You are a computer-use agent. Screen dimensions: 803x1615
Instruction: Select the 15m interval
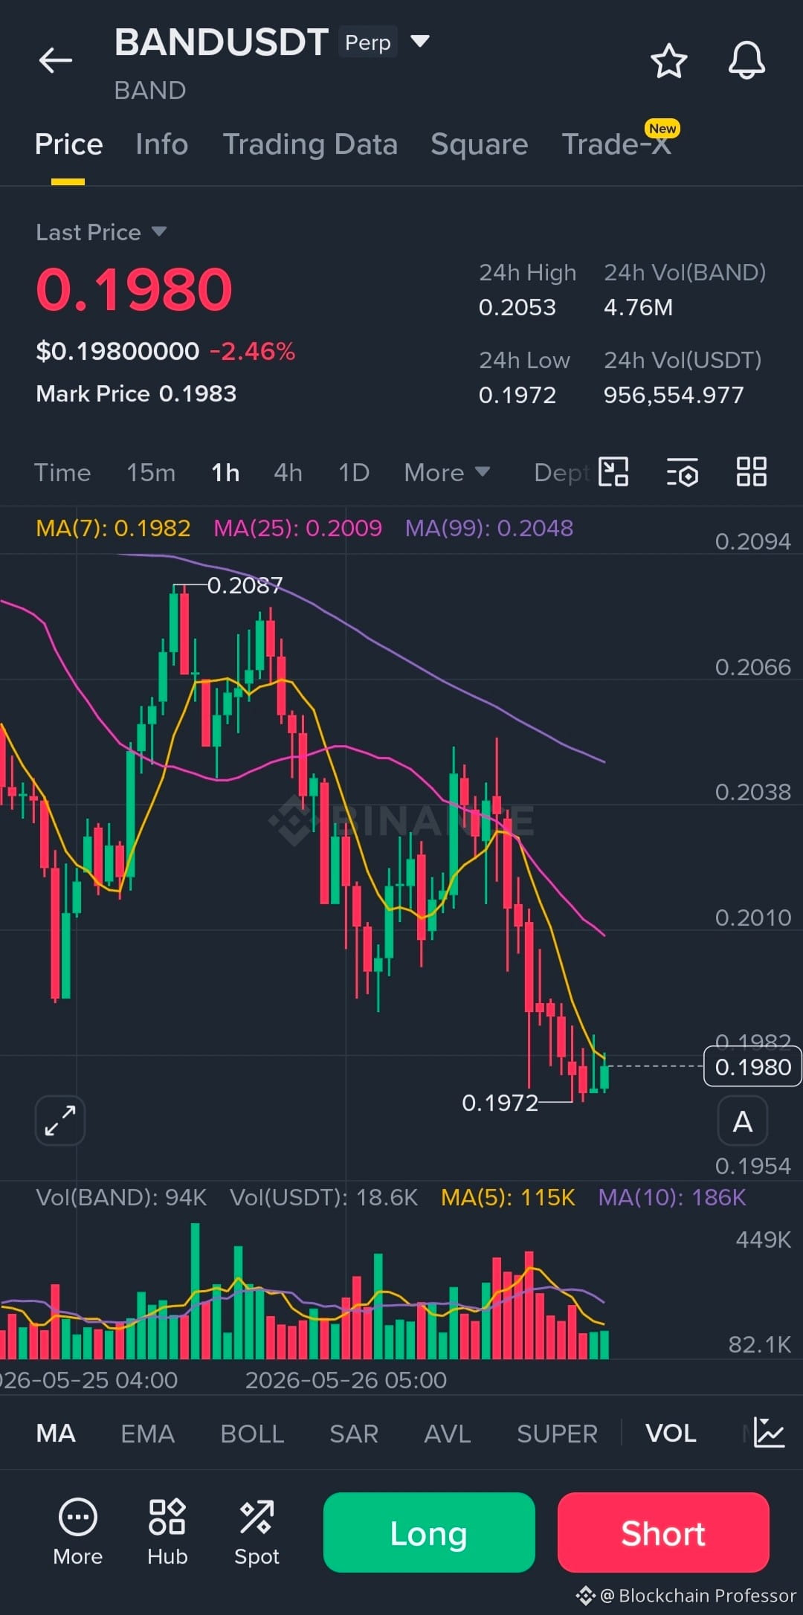click(151, 472)
